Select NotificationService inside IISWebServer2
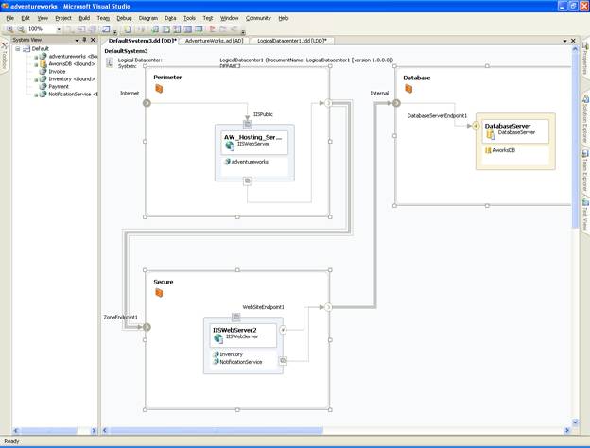 [237, 362]
